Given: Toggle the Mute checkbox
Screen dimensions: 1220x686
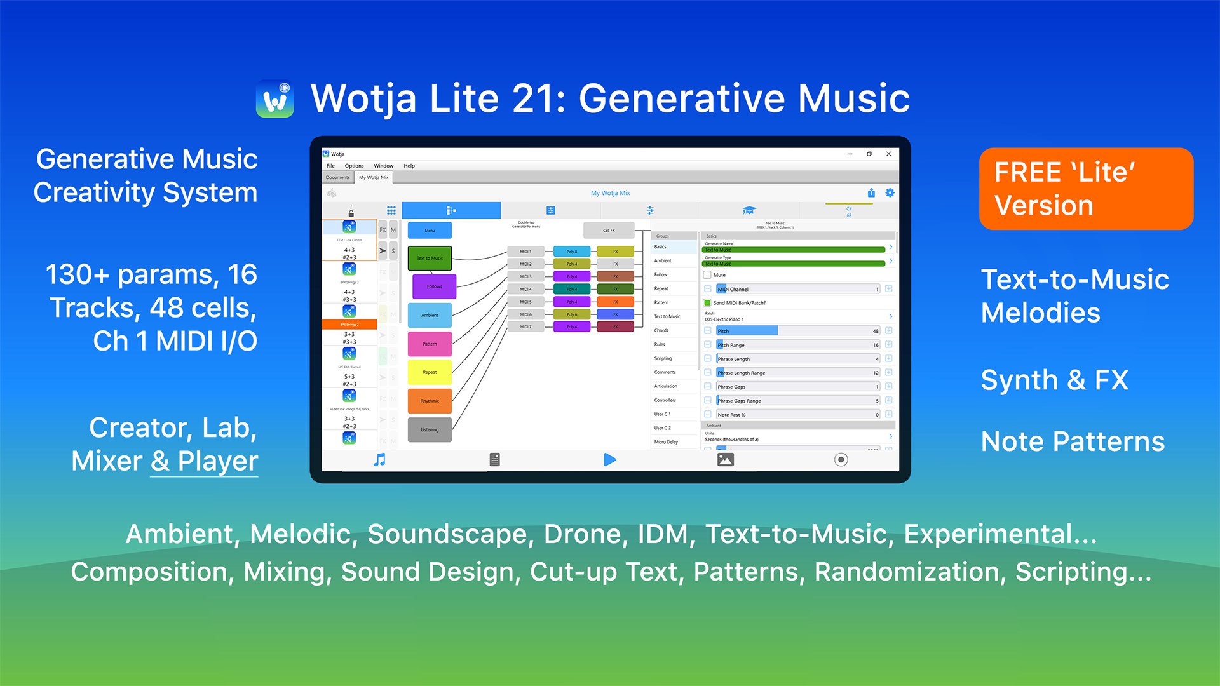Looking at the screenshot, I should [707, 275].
